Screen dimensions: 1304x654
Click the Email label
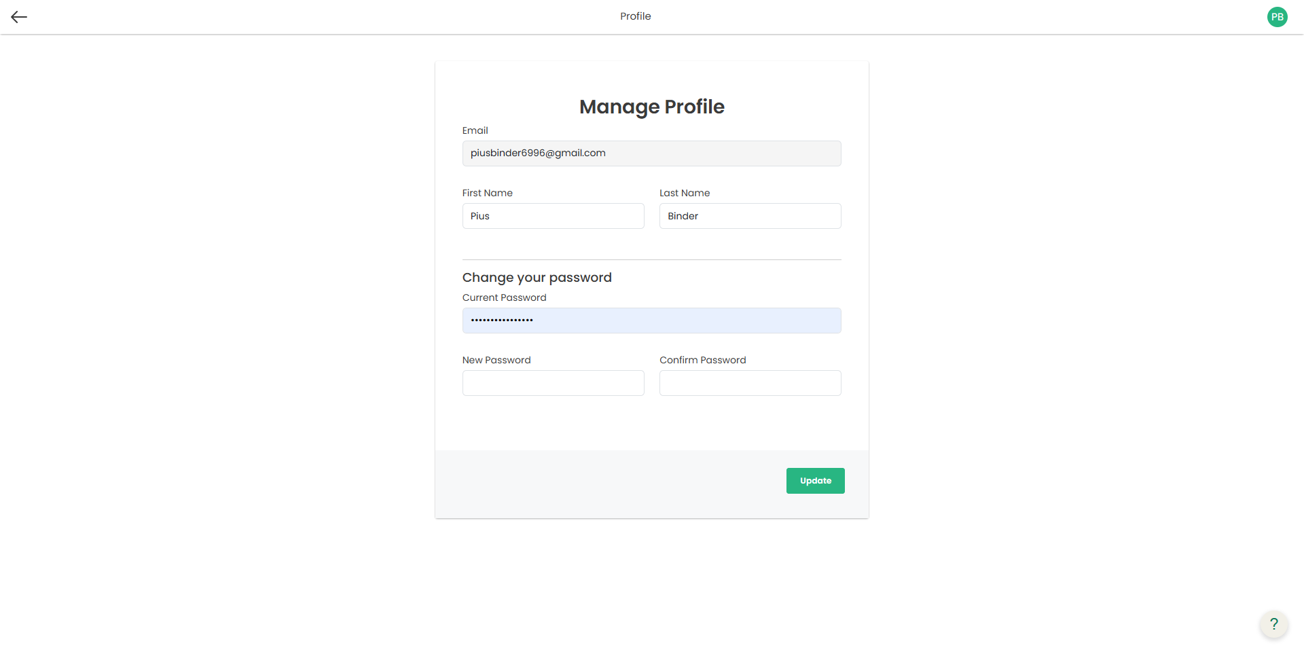475,130
